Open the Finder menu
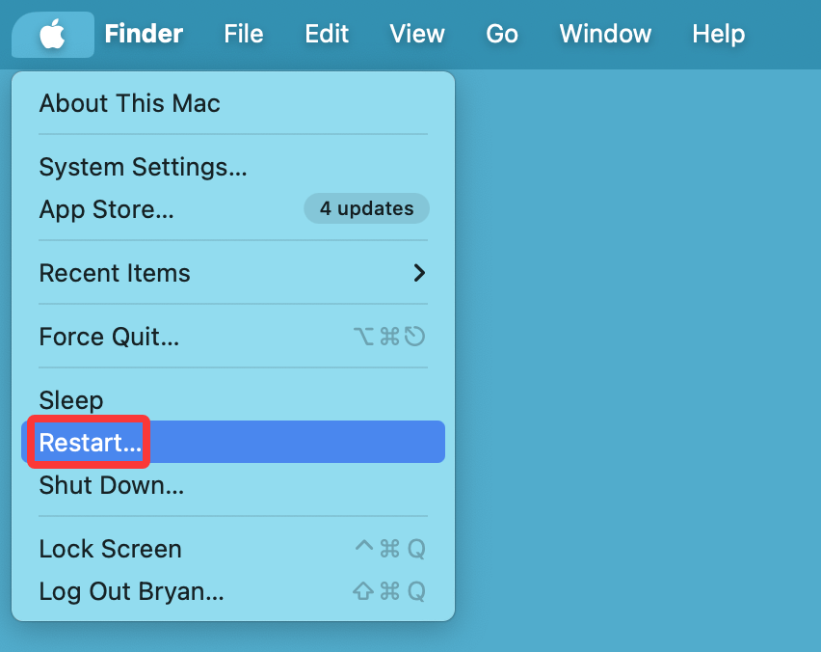821x652 pixels. [x=143, y=34]
